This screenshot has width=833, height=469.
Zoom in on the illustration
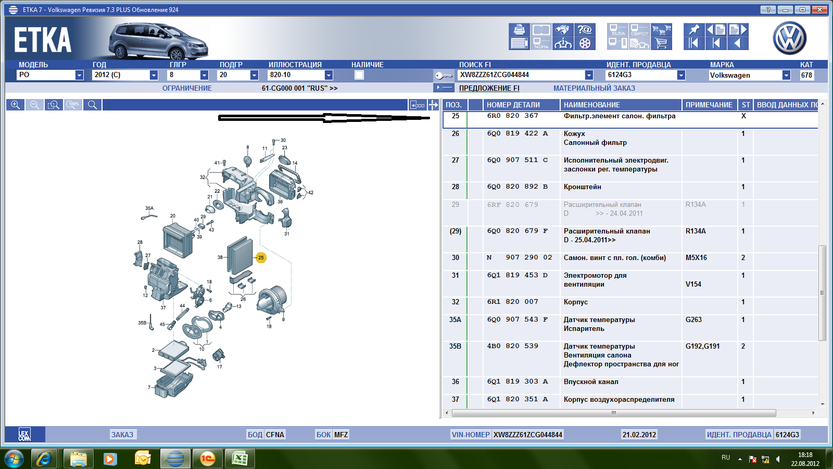click(16, 105)
